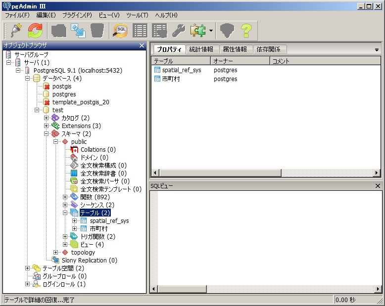Image resolution: width=385 pixels, height=306 pixels.
Task: Expand the ログインロール (1) node
Action: (28, 284)
